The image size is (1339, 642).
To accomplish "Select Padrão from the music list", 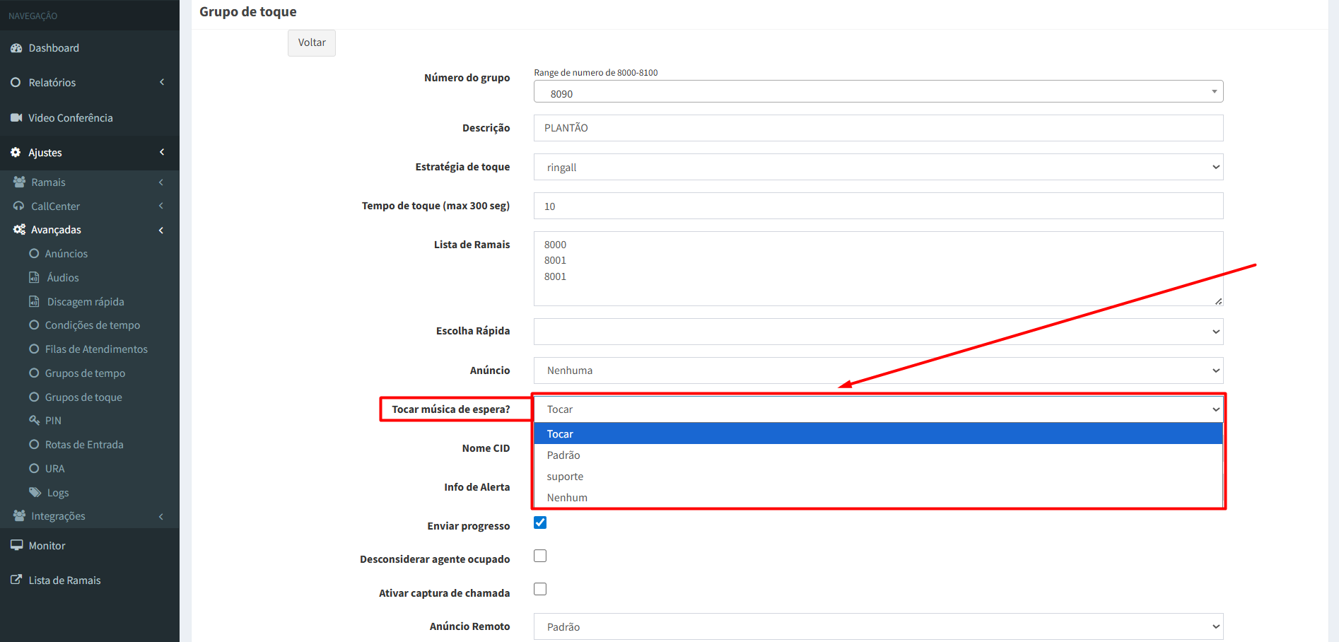I will click(563, 455).
